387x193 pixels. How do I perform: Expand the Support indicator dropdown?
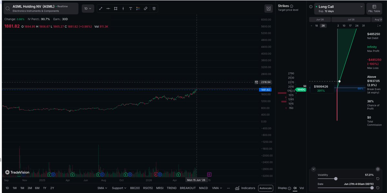click(x=119, y=188)
